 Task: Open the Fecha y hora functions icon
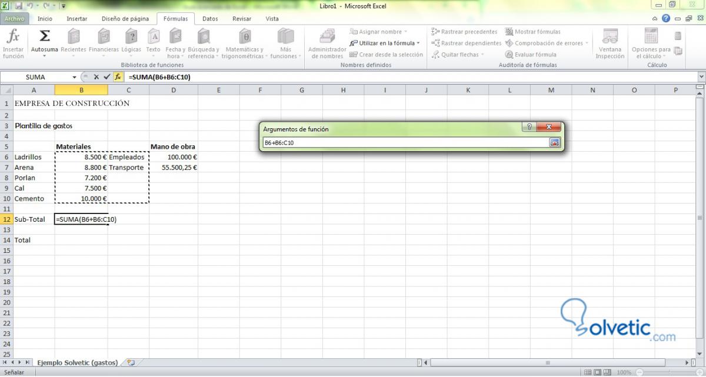pos(175,36)
